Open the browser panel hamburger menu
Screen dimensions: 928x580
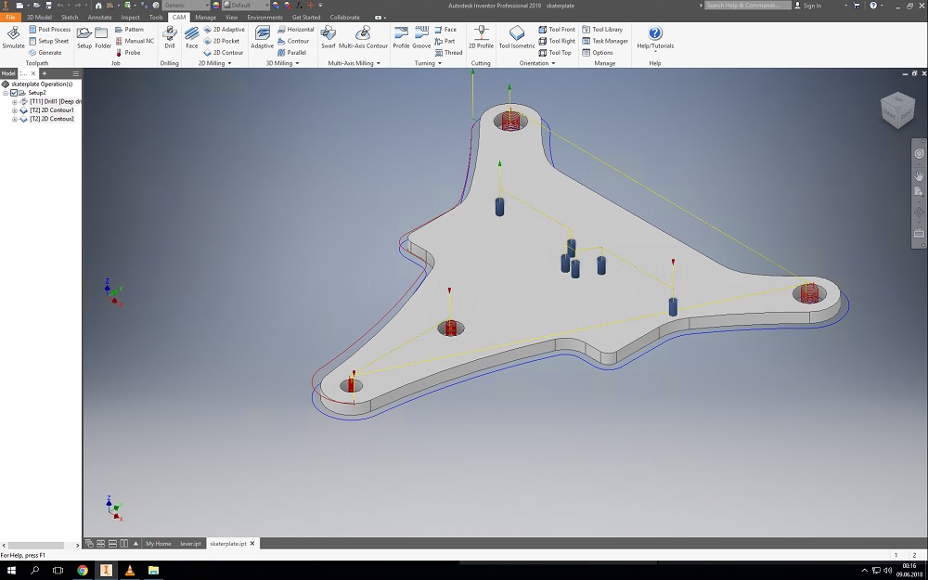(x=76, y=73)
